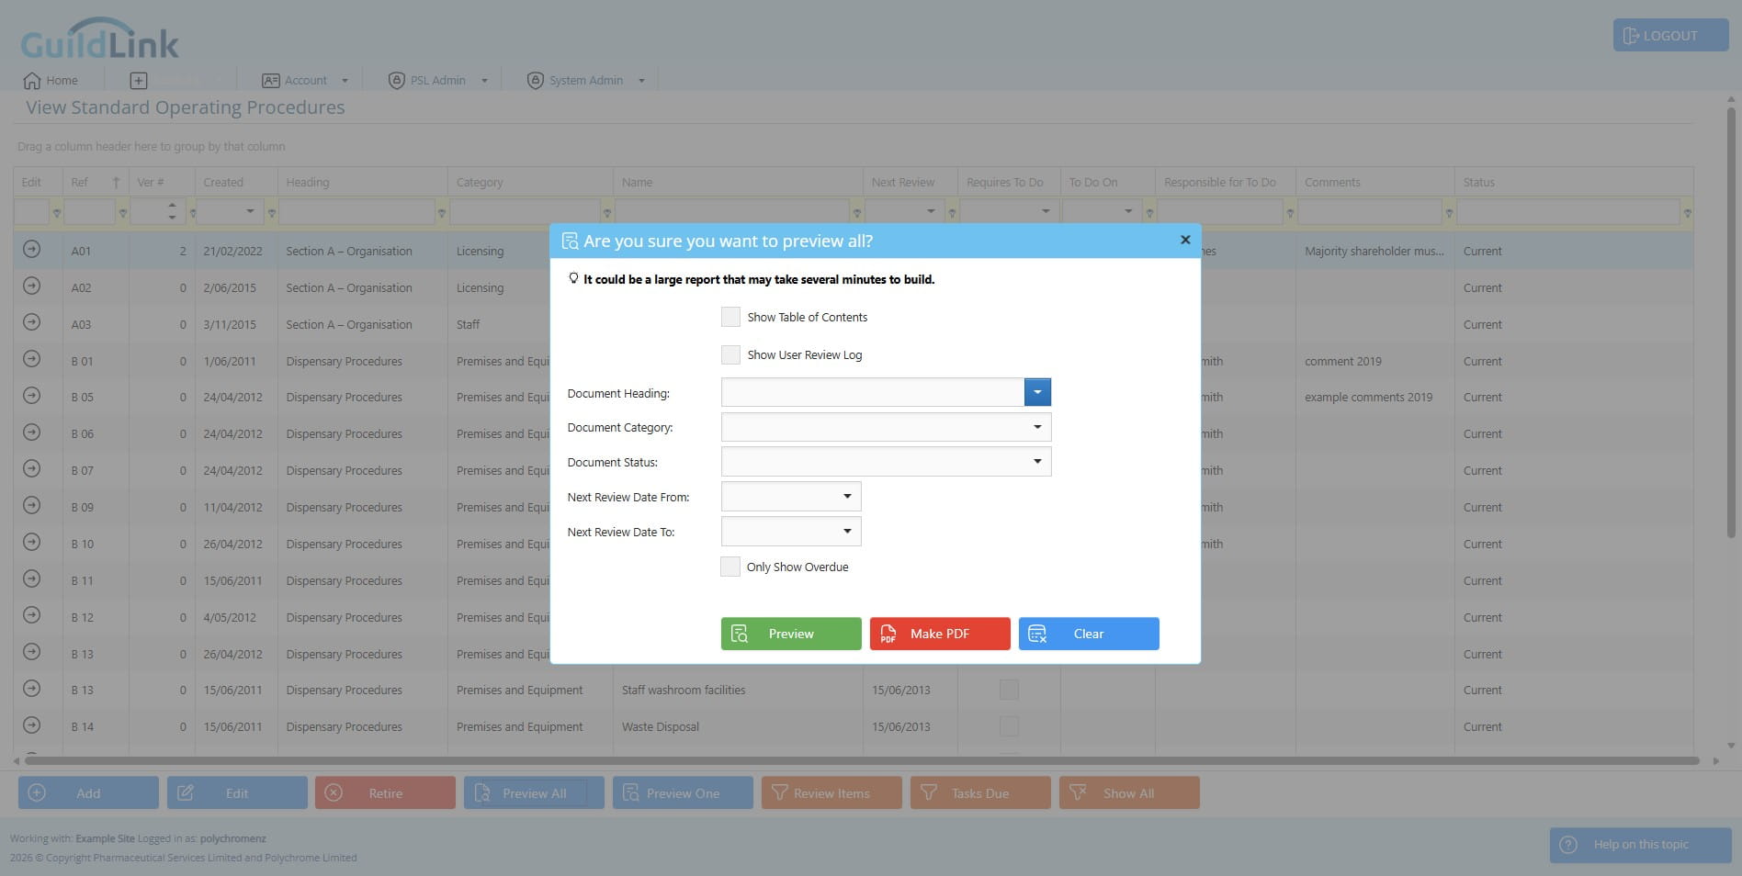This screenshot has width=1742, height=876.
Task: Open the Document Status dropdown arrow
Action: [x=1037, y=462]
